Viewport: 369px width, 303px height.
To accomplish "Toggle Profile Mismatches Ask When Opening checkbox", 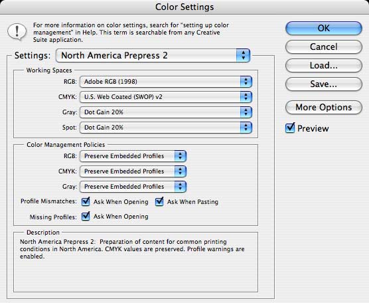I will pyautogui.click(x=86, y=202).
